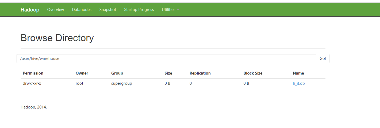Image resolution: width=380 pixels, height=128 pixels.
Task: Click the Go! button
Action: 323,59
